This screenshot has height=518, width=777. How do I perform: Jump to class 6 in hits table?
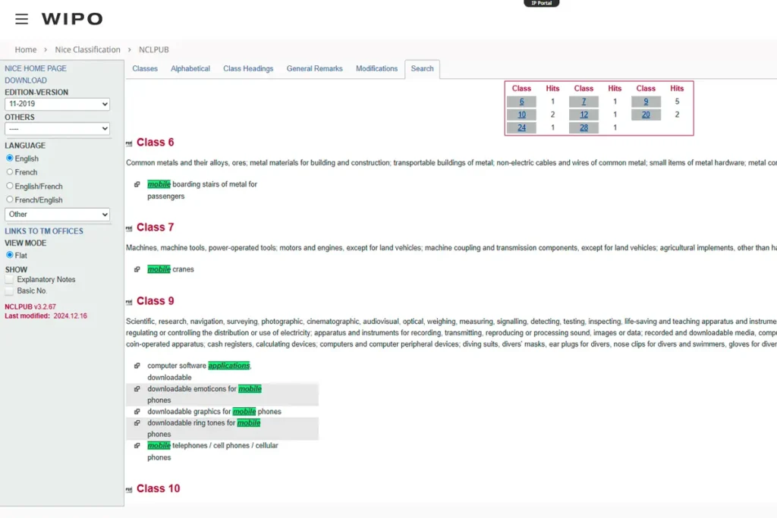521,102
